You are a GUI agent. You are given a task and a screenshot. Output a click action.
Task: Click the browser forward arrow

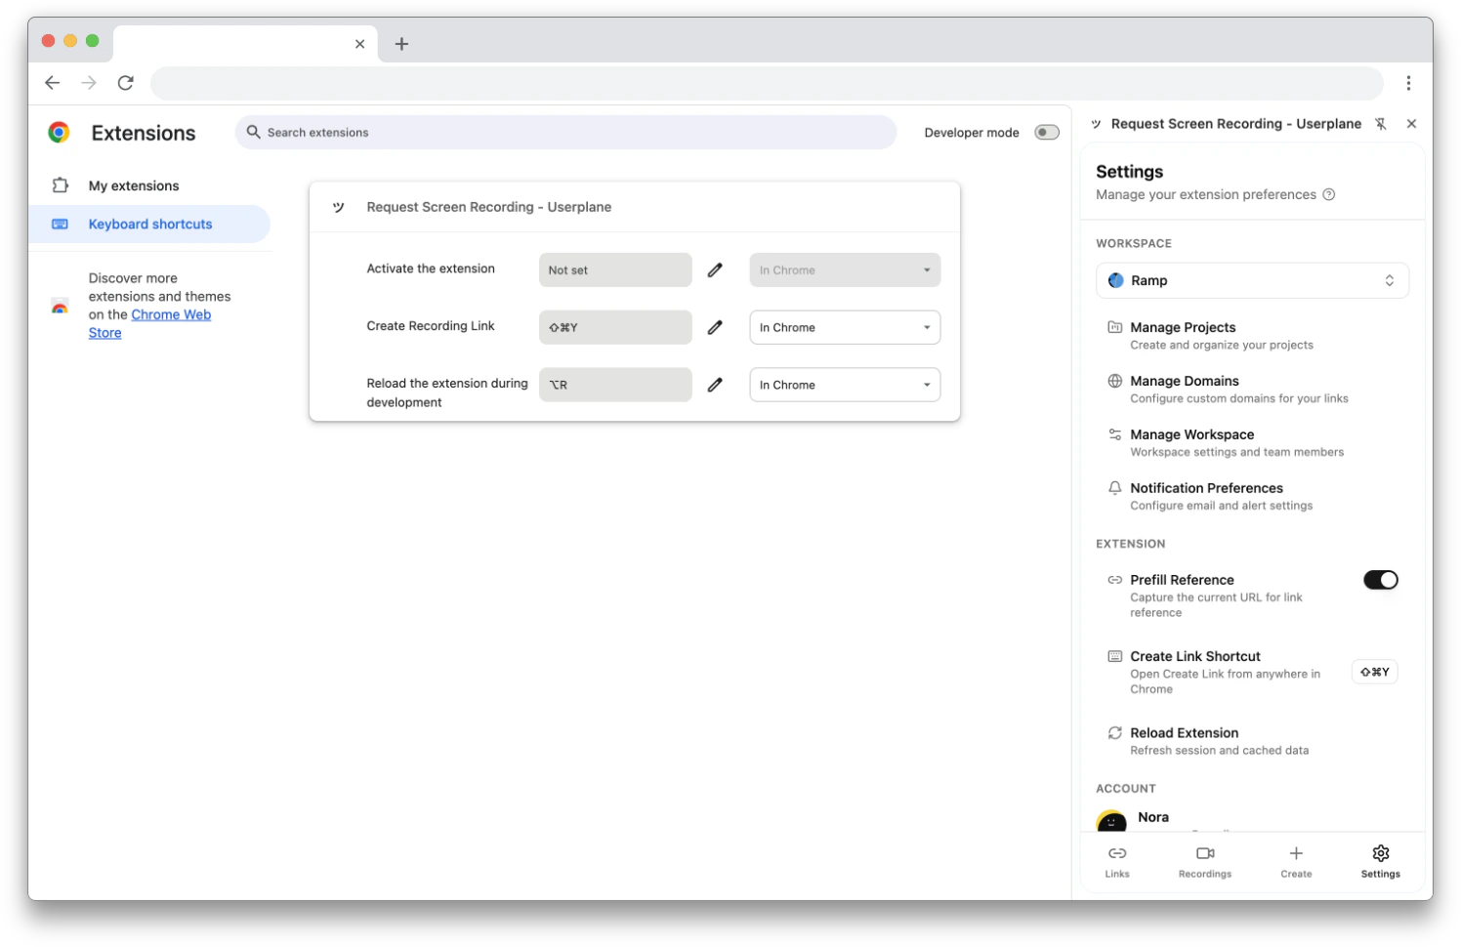coord(89,83)
